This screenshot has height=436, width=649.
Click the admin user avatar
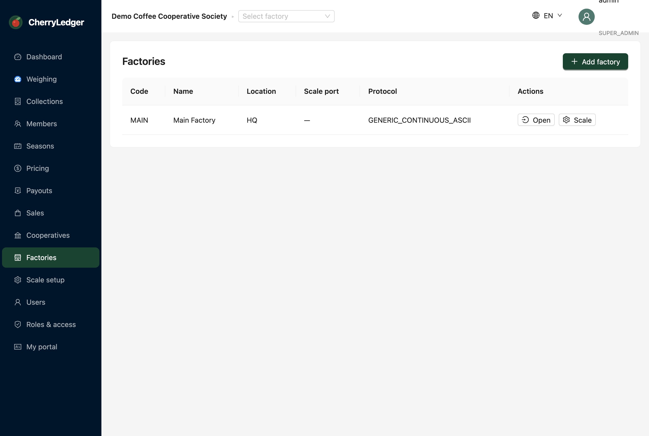point(586,17)
